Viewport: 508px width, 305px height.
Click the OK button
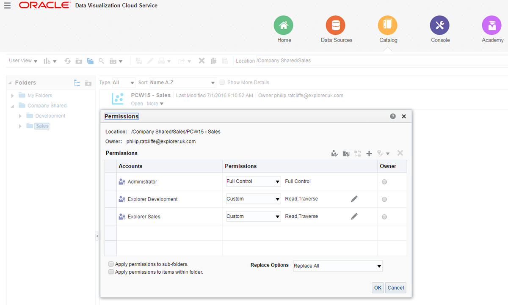pyautogui.click(x=378, y=288)
